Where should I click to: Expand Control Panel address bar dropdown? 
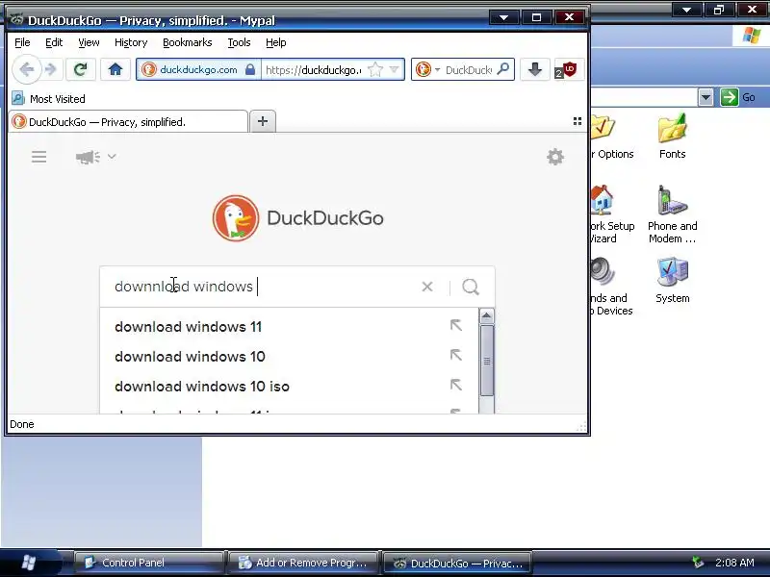[x=706, y=97]
